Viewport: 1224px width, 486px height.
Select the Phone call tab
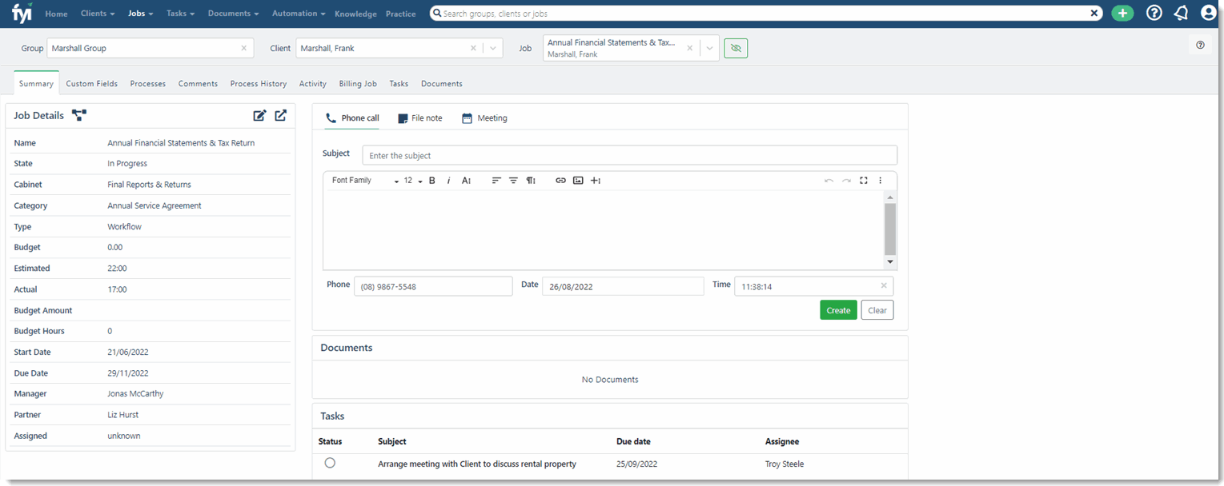point(352,118)
